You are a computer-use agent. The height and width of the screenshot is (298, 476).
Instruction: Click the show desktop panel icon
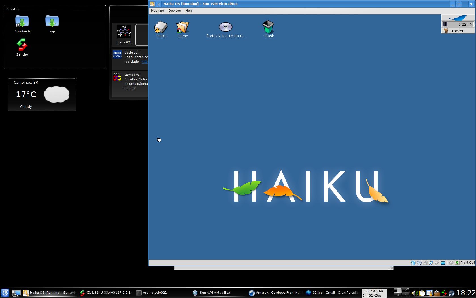(16, 293)
